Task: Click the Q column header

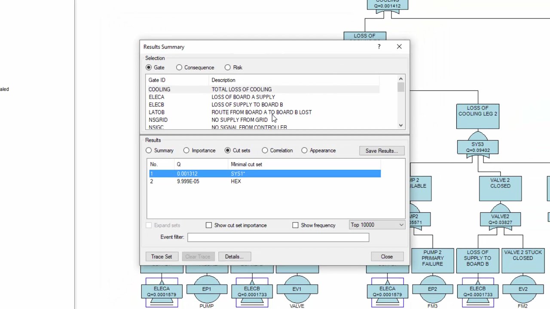Action: tap(202, 164)
